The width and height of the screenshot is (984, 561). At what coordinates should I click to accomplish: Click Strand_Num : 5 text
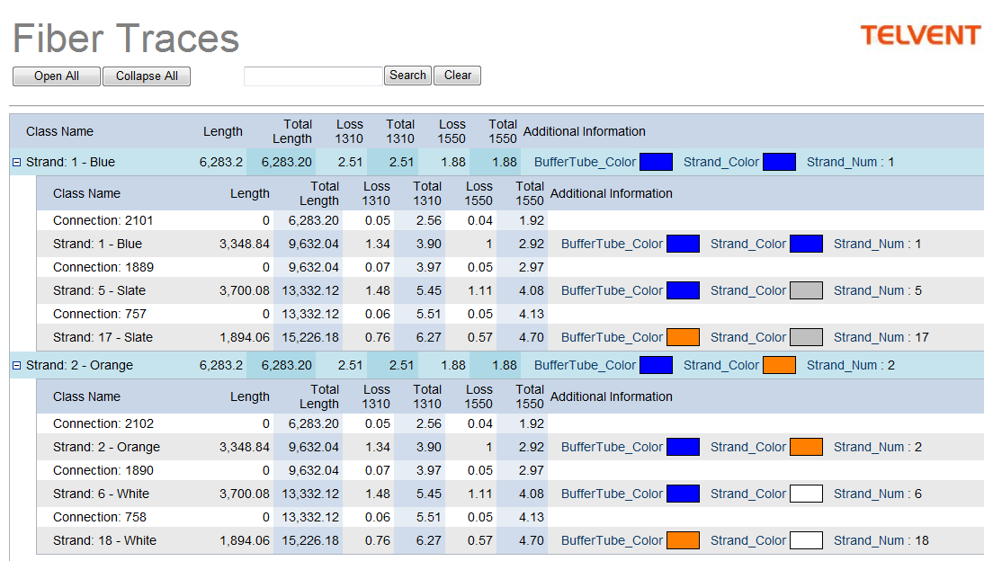tap(877, 290)
